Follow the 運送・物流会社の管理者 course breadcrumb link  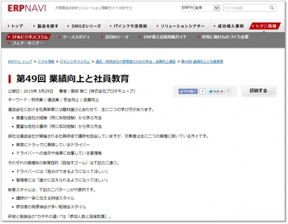point(136,61)
